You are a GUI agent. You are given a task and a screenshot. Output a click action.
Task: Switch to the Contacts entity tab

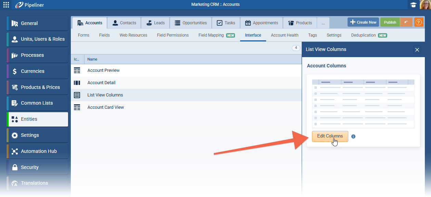click(124, 23)
